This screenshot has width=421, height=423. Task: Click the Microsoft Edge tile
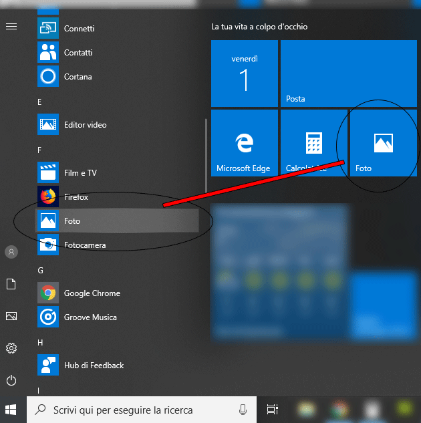click(244, 143)
